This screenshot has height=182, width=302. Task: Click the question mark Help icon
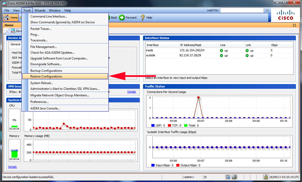point(143,17)
